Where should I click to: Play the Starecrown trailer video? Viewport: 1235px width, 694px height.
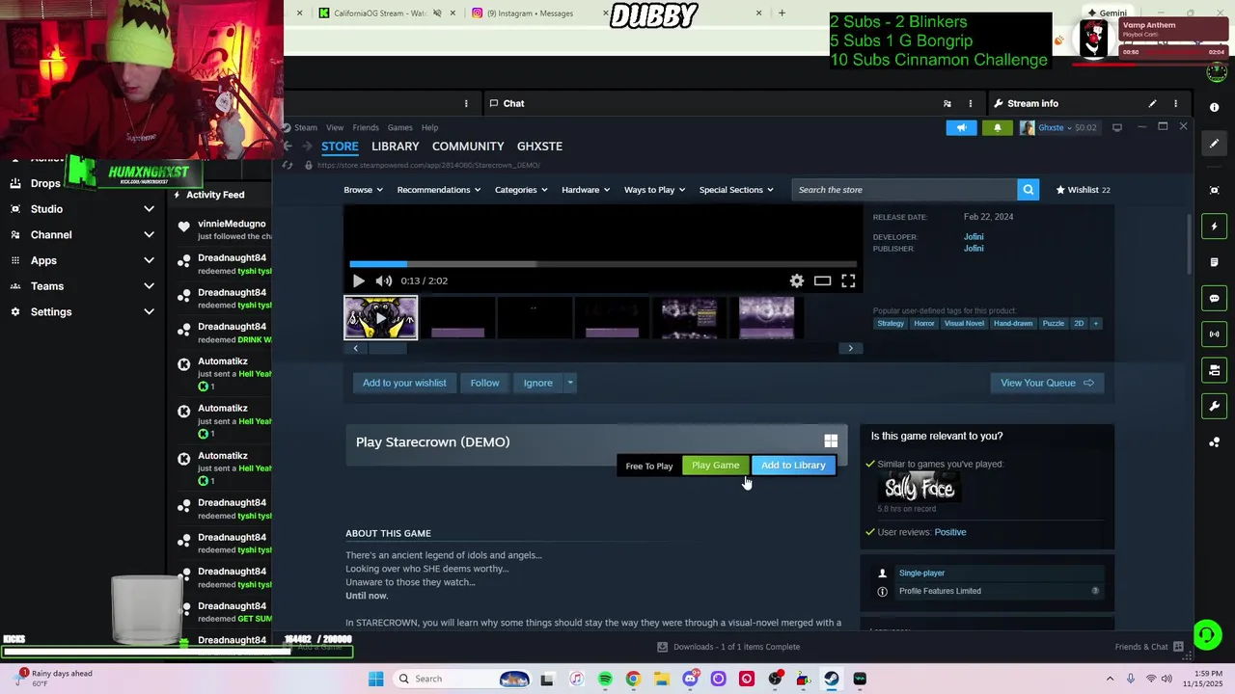[x=359, y=280]
